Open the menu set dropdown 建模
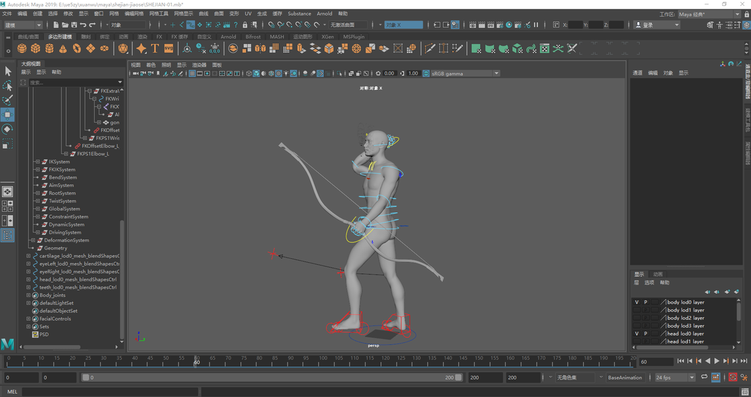751x397 pixels. (23, 24)
